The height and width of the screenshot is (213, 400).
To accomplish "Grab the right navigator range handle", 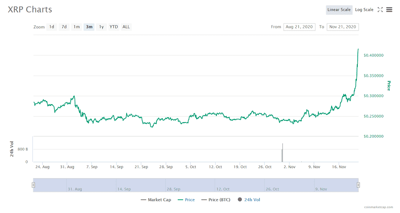I will (x=358, y=185).
